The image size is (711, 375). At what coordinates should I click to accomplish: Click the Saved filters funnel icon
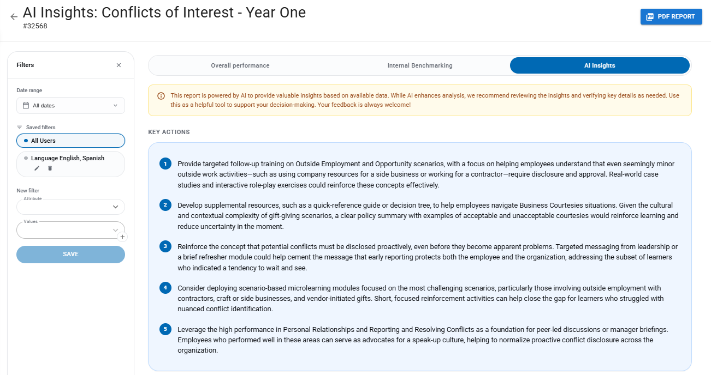click(x=20, y=128)
